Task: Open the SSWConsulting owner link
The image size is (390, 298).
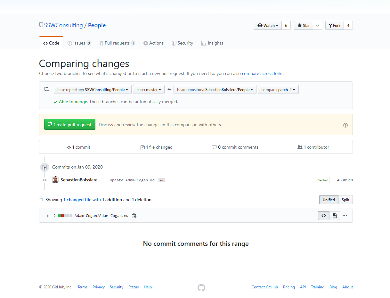Action: 63,25
